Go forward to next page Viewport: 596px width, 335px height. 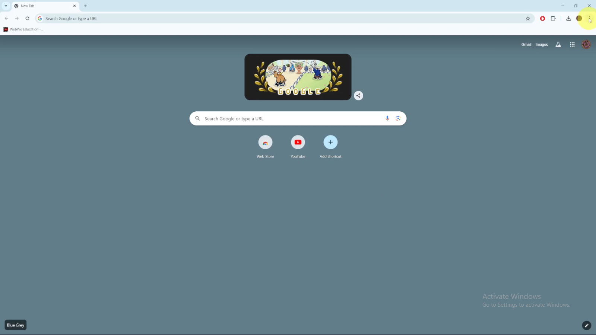pos(17,18)
